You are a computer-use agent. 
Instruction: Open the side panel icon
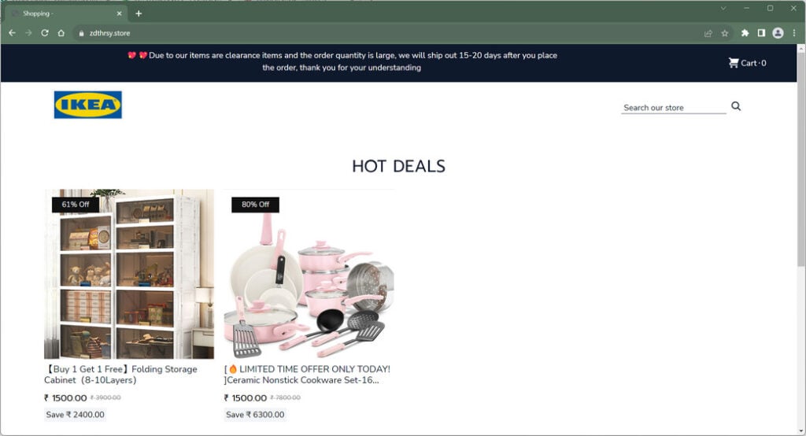(761, 33)
